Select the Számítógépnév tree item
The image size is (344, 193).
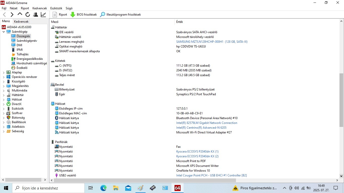point(24,41)
